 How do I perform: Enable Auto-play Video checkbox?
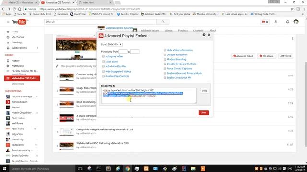tap(104, 56)
